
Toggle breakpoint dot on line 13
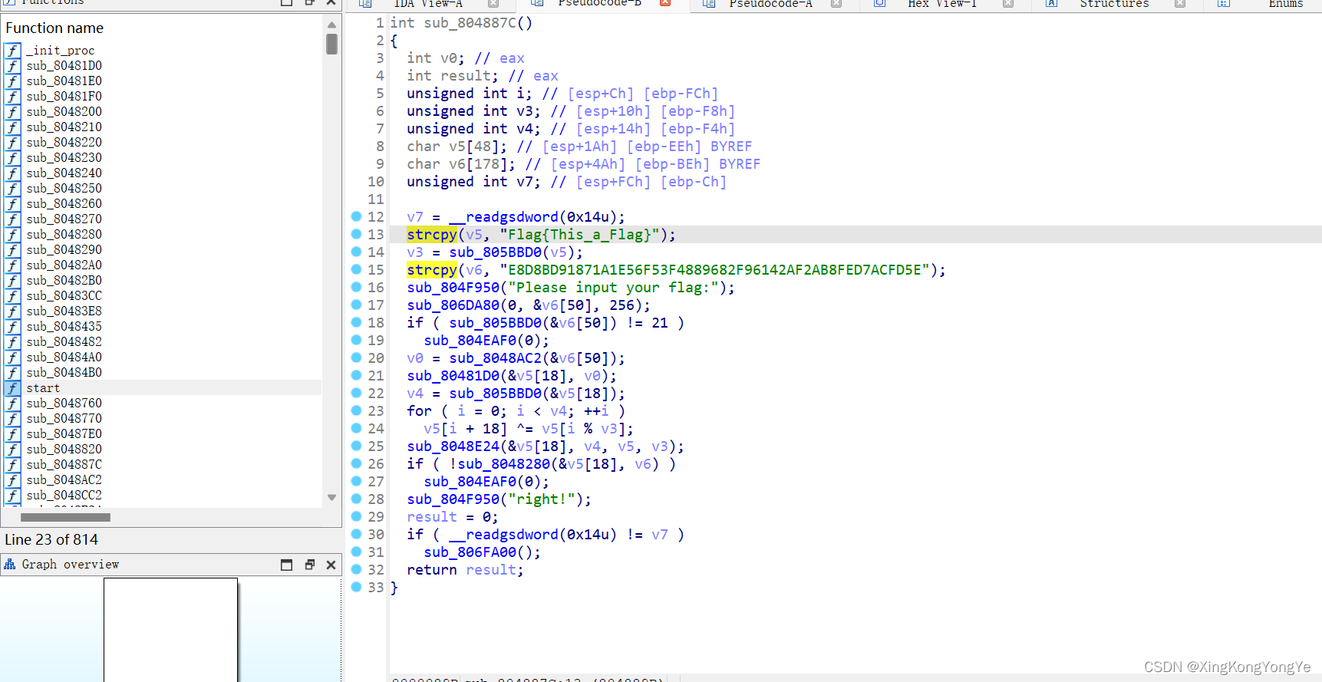(x=356, y=234)
